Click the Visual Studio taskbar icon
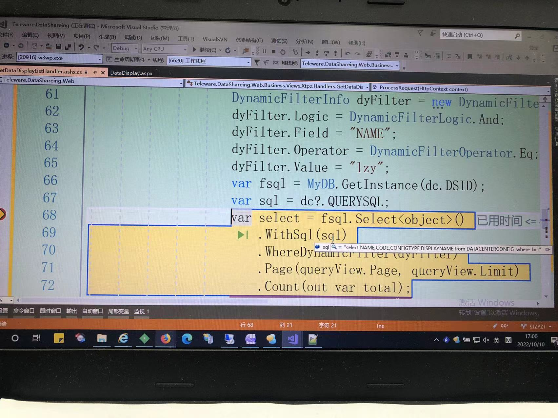The image size is (558, 418). [292, 339]
